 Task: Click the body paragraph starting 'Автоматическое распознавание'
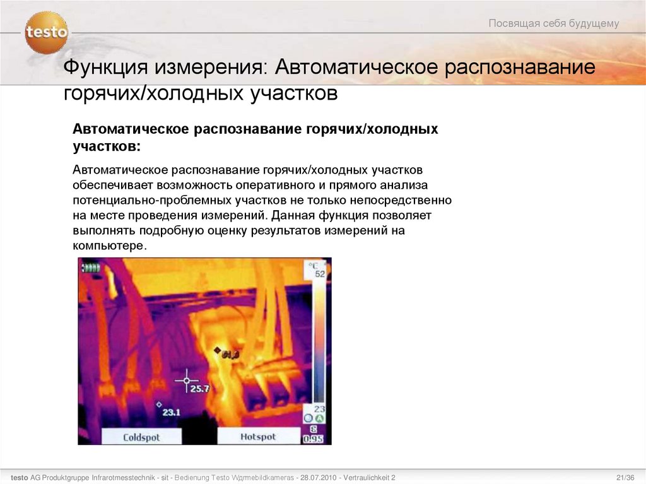pos(262,208)
